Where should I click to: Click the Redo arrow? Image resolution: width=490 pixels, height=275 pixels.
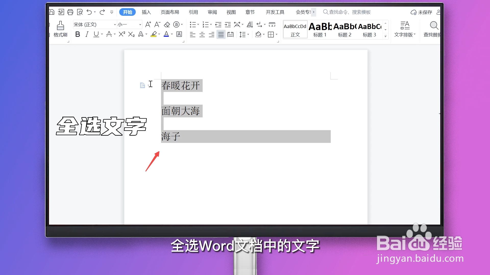102,12
